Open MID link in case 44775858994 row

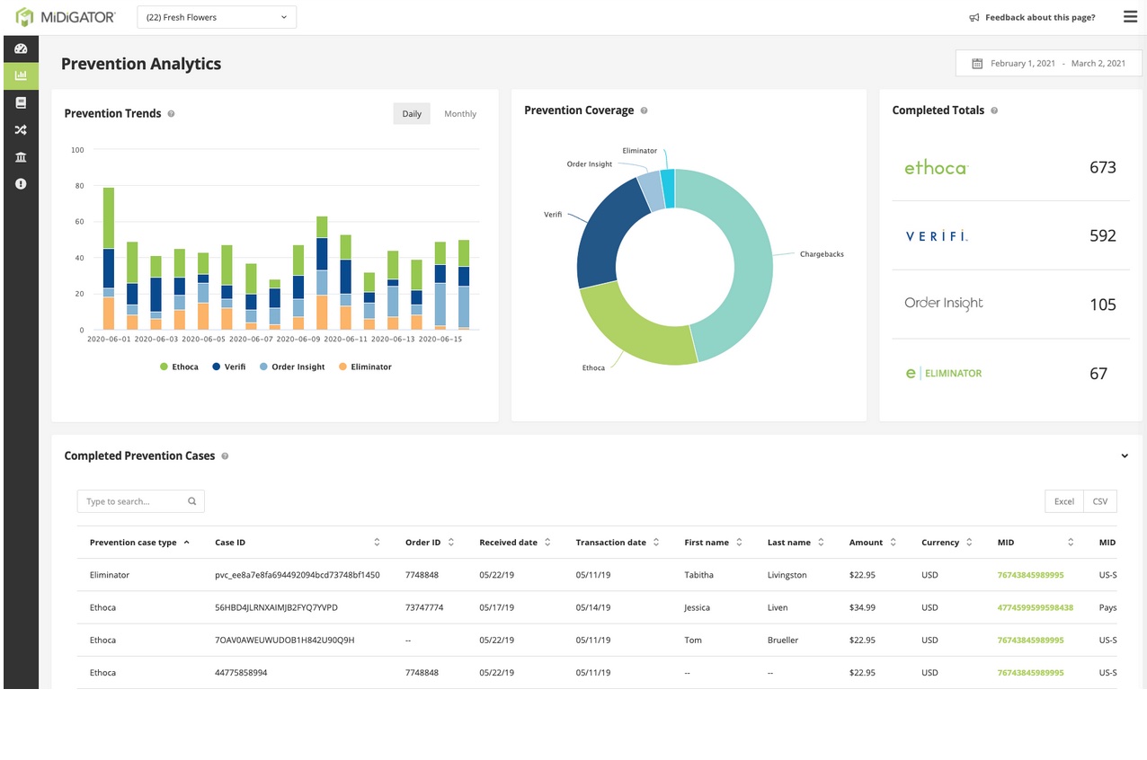[1030, 673]
